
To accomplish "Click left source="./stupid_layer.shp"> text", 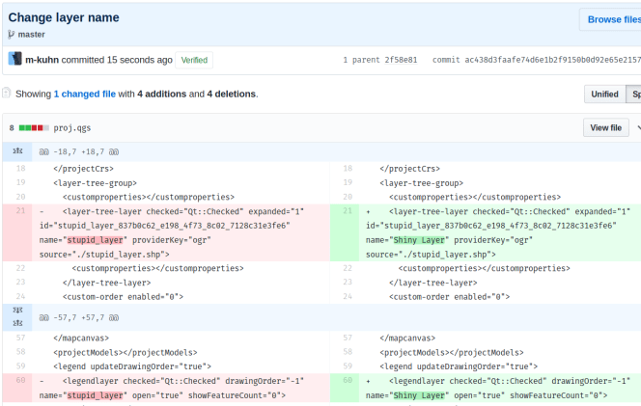I will click(x=104, y=255).
